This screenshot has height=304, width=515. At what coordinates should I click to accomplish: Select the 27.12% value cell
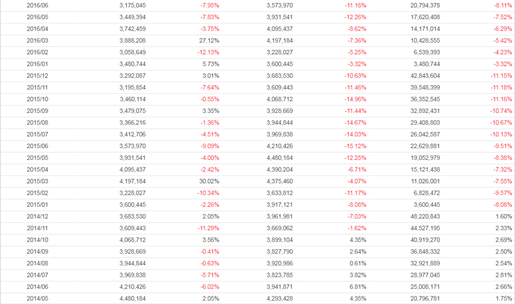click(x=209, y=41)
